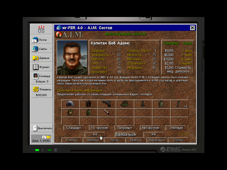Open the Наёмники page
Viewport: 227px width, 170px height.
click(x=93, y=140)
